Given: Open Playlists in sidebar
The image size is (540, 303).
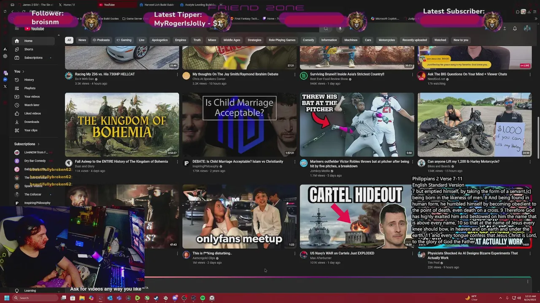Looking at the screenshot, I should [34, 88].
